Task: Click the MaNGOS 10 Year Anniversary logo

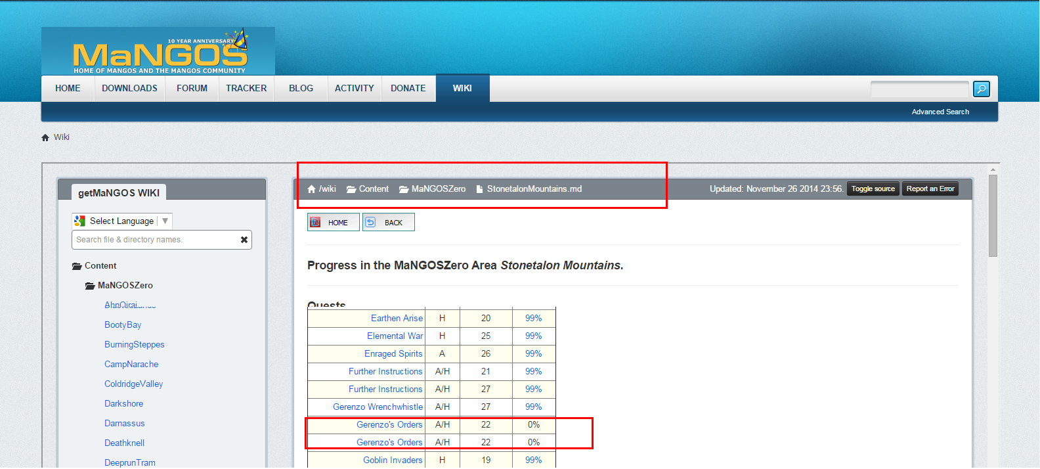Action: coord(158,51)
